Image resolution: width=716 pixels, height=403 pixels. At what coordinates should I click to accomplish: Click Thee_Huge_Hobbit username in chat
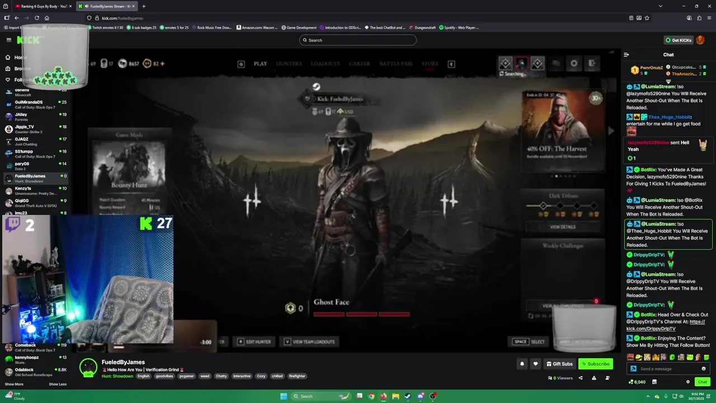(x=670, y=117)
